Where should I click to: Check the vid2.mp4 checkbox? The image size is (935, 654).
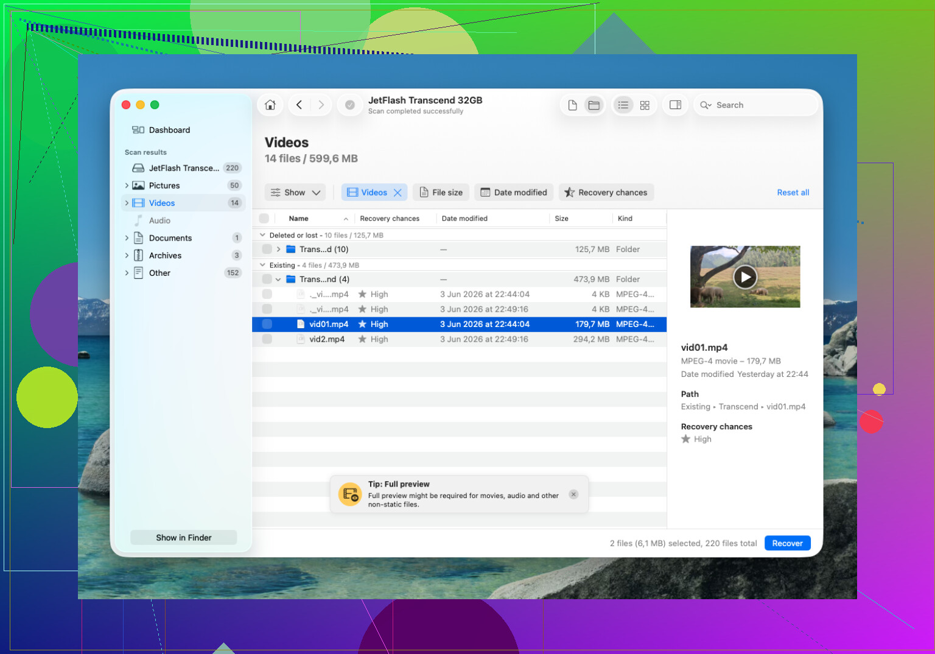(267, 339)
